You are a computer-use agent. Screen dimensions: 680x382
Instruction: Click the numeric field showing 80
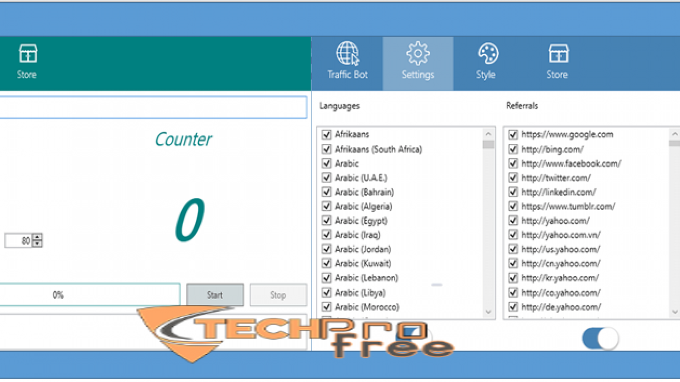pos(19,241)
